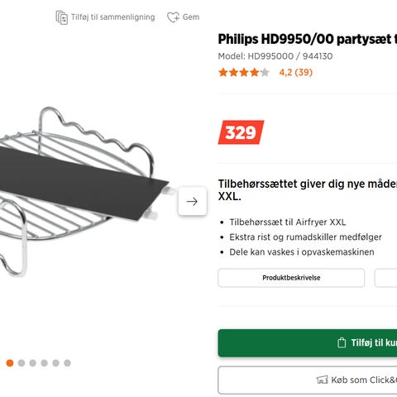
Task: Open the 4,2 (39) reviews link
Action: (296, 73)
